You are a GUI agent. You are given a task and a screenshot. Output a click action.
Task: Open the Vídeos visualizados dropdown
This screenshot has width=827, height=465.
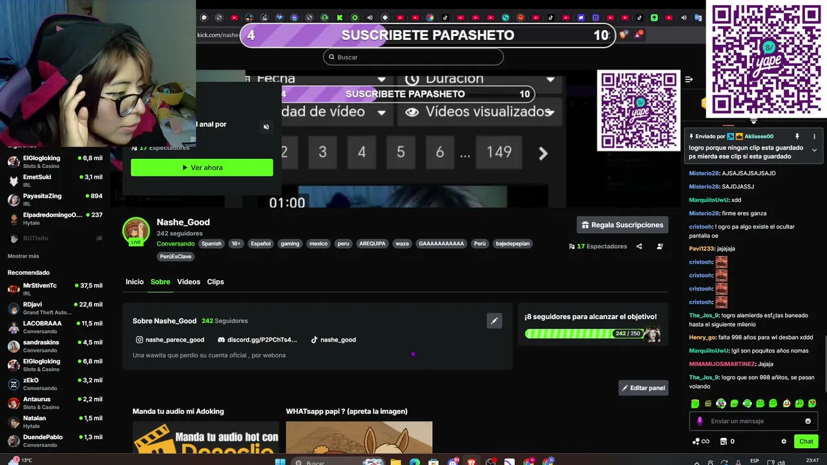tap(481, 112)
